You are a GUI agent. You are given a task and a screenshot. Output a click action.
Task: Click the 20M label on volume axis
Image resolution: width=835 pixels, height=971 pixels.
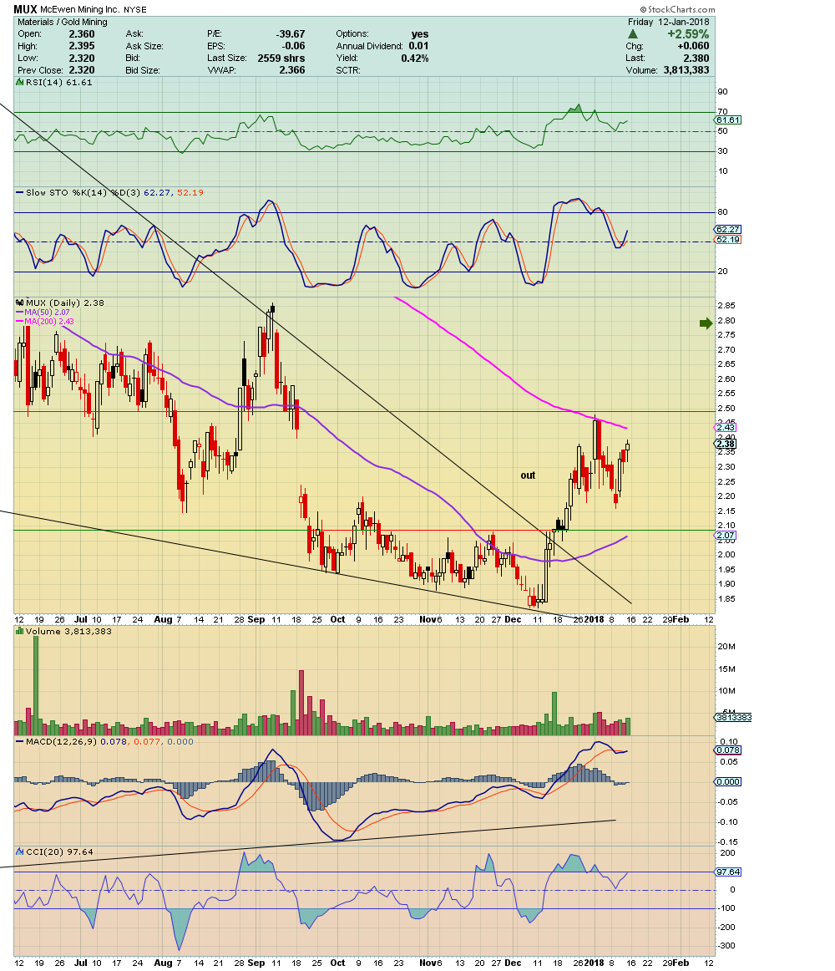tap(726, 647)
